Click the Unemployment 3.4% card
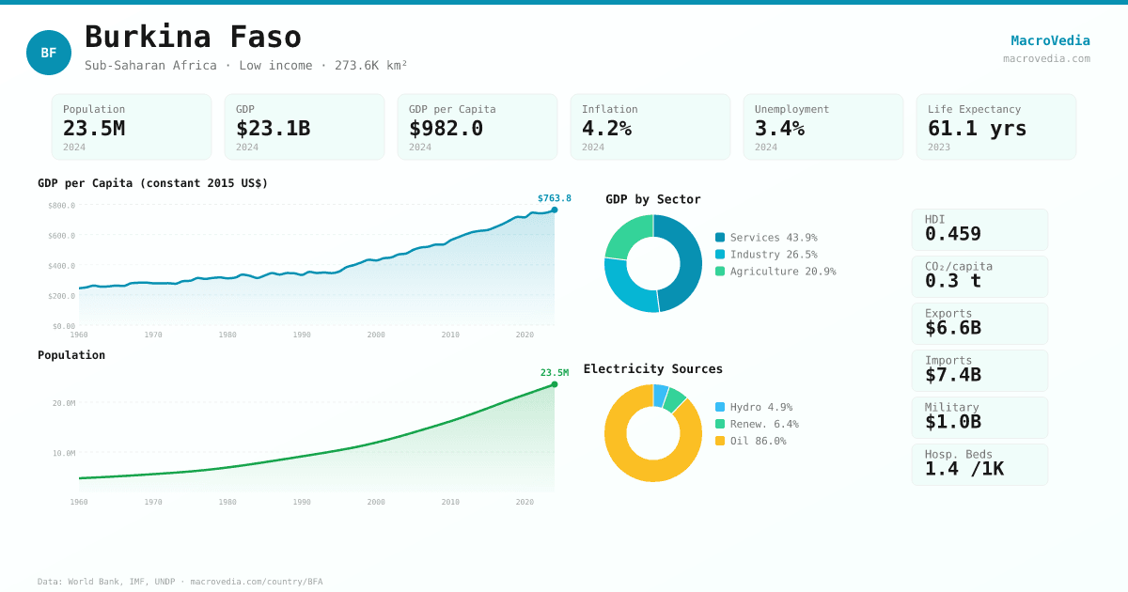This screenshot has height=592, width=1128. coord(823,127)
